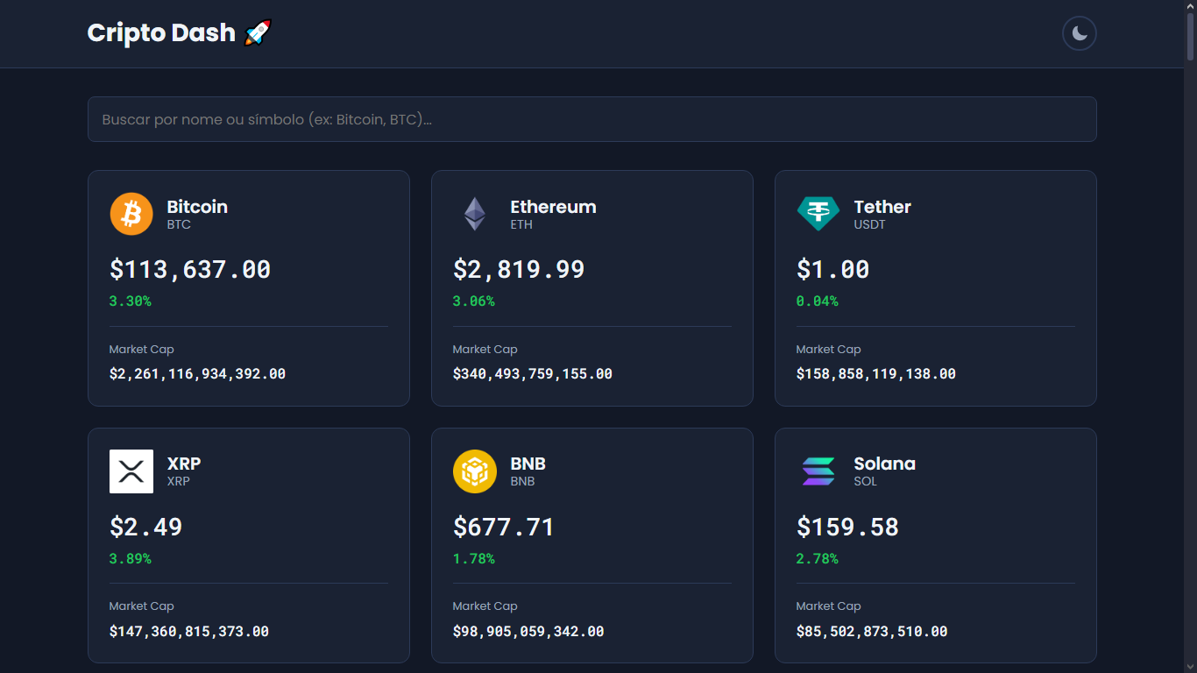The height and width of the screenshot is (673, 1197).
Task: Click the Solana gradient logo icon
Action: [818, 471]
